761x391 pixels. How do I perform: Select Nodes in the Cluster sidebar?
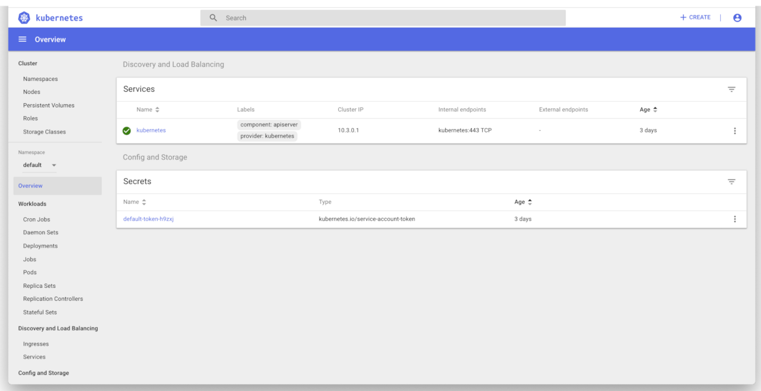click(x=32, y=92)
